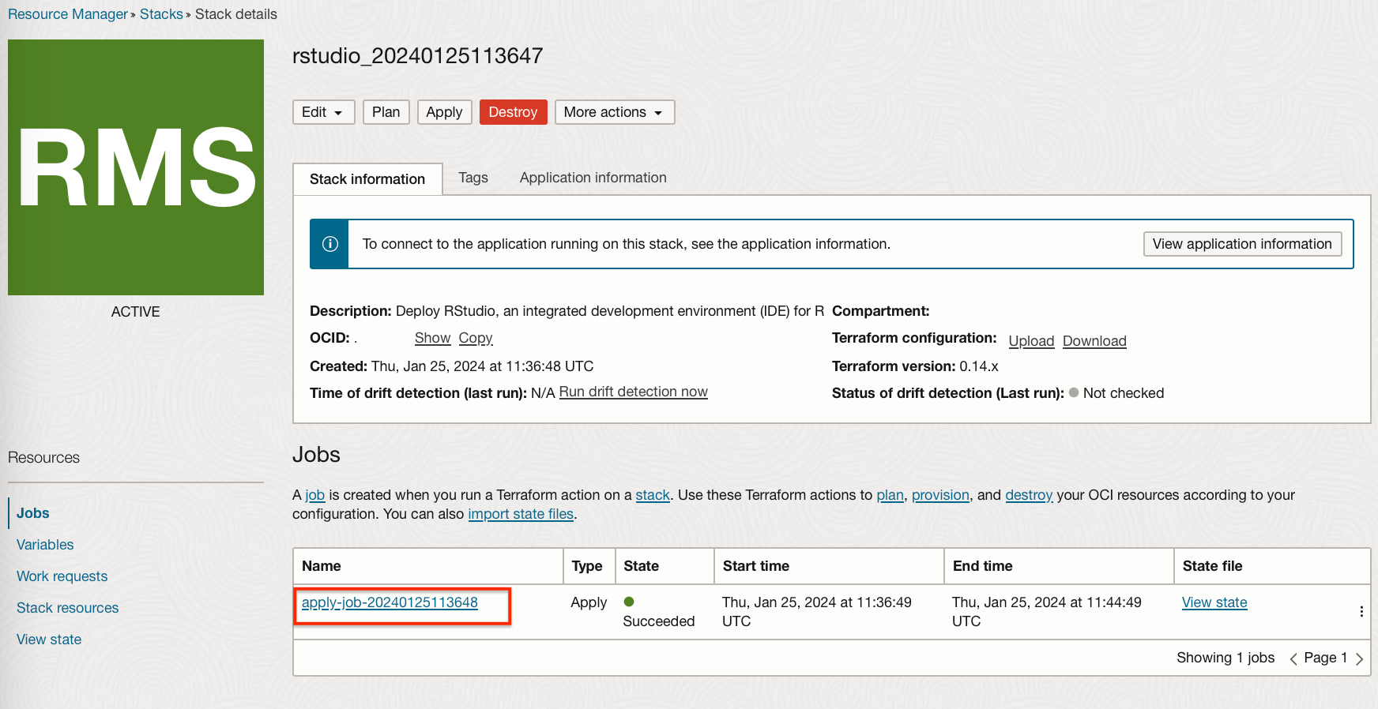
Task: Click the RMS stack logo
Action: [136, 167]
